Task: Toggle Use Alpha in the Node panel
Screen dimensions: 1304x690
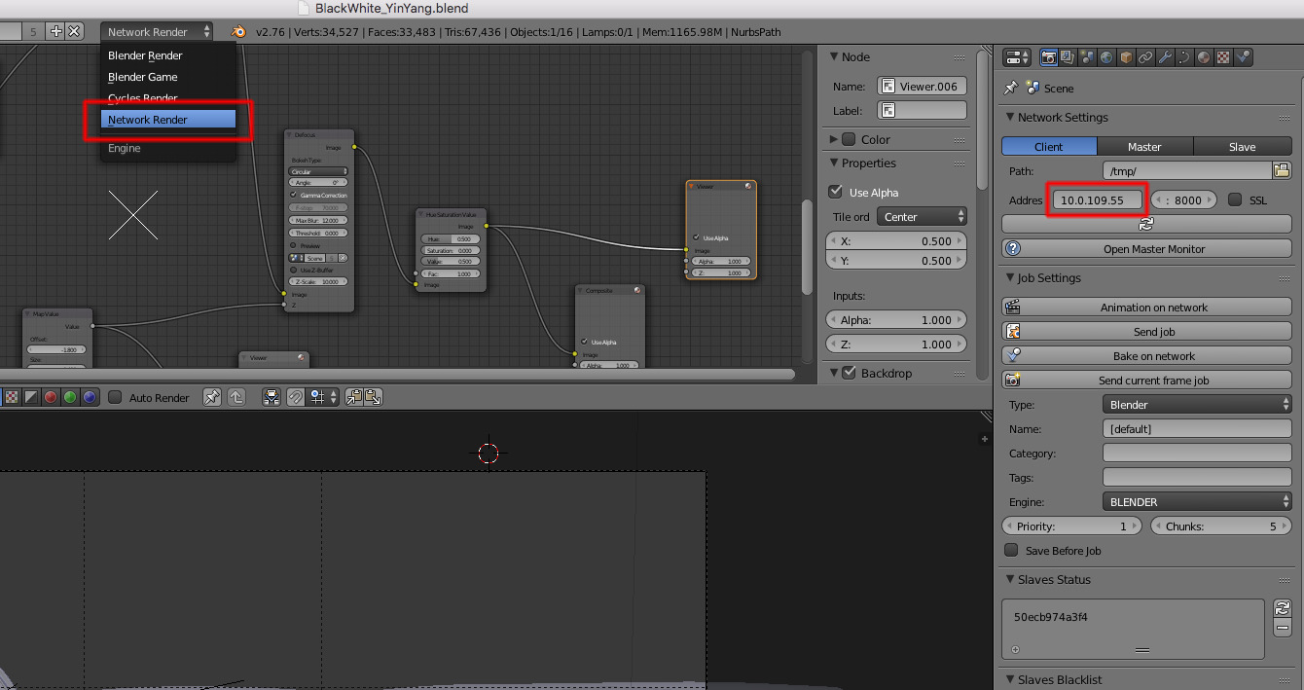Action: (835, 192)
